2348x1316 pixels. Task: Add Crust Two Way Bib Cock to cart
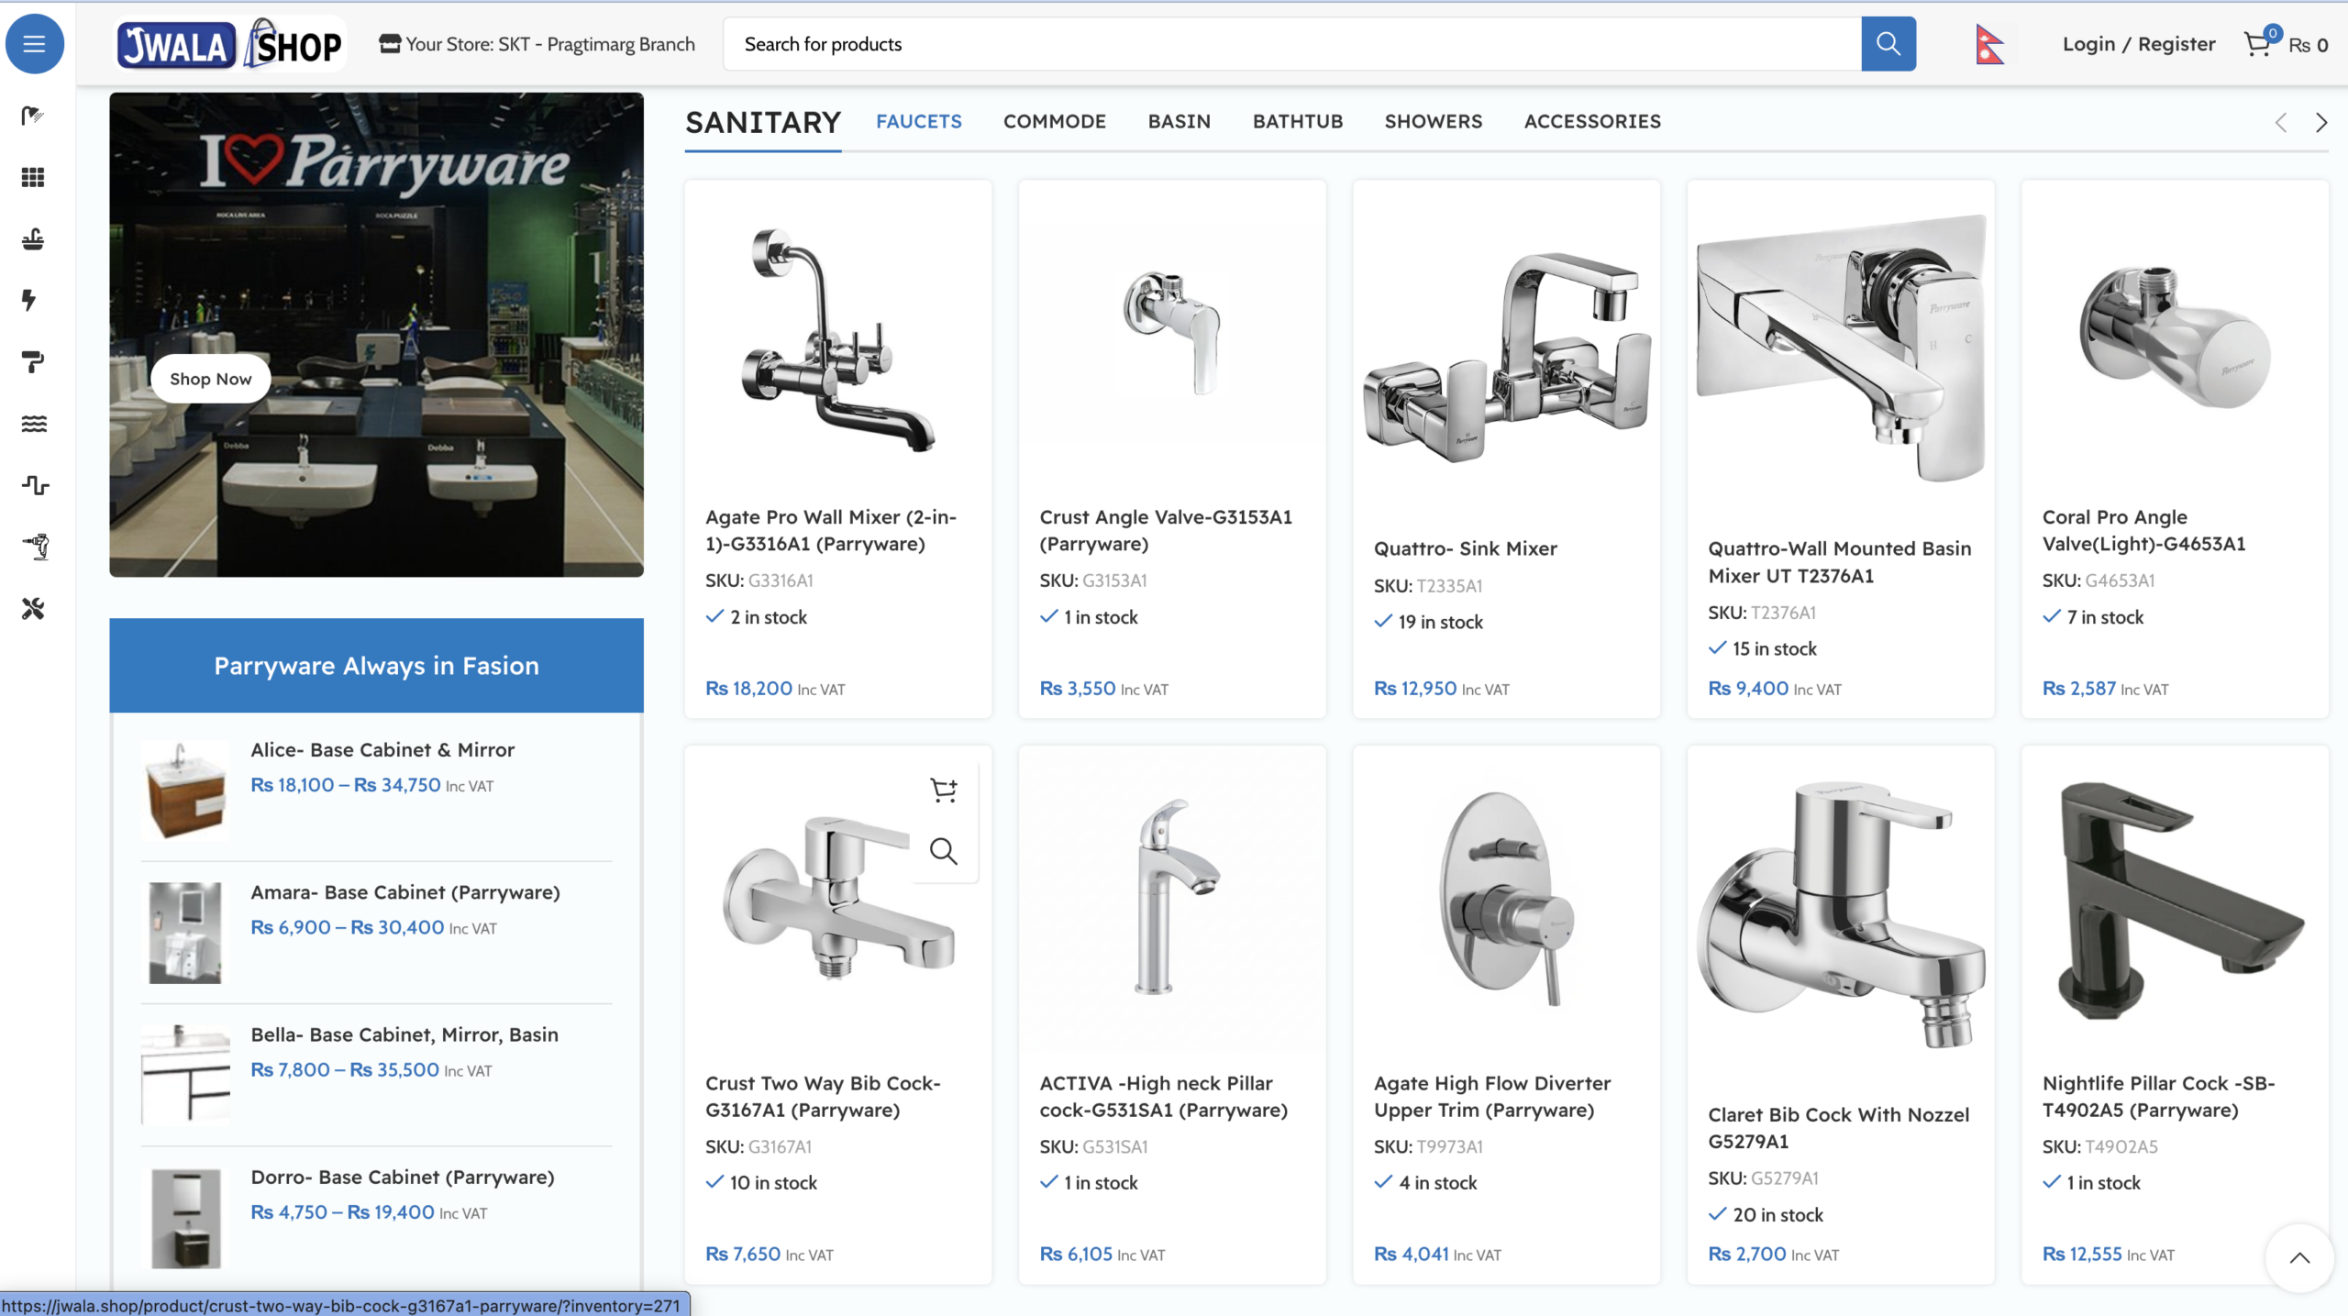943,790
